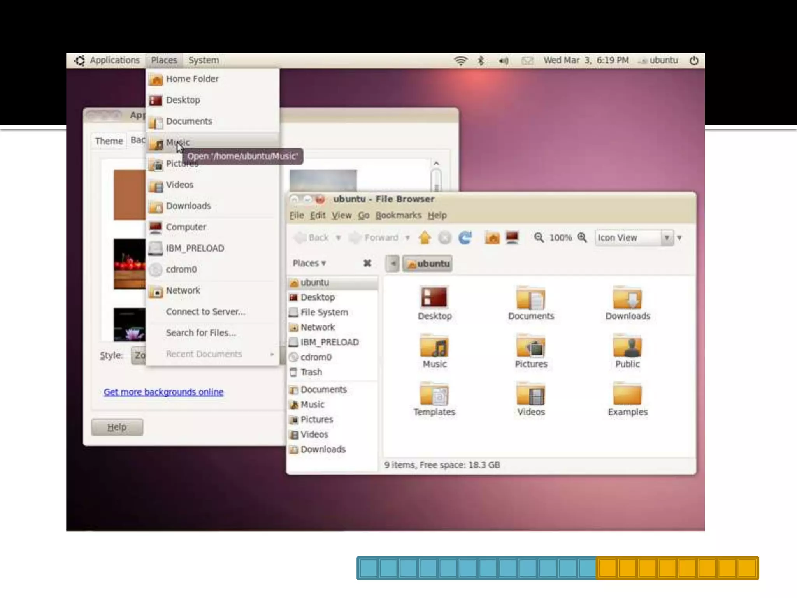Image resolution: width=797 pixels, height=598 pixels.
Task: Toggle the location bar path arrow button
Action: pos(393,264)
